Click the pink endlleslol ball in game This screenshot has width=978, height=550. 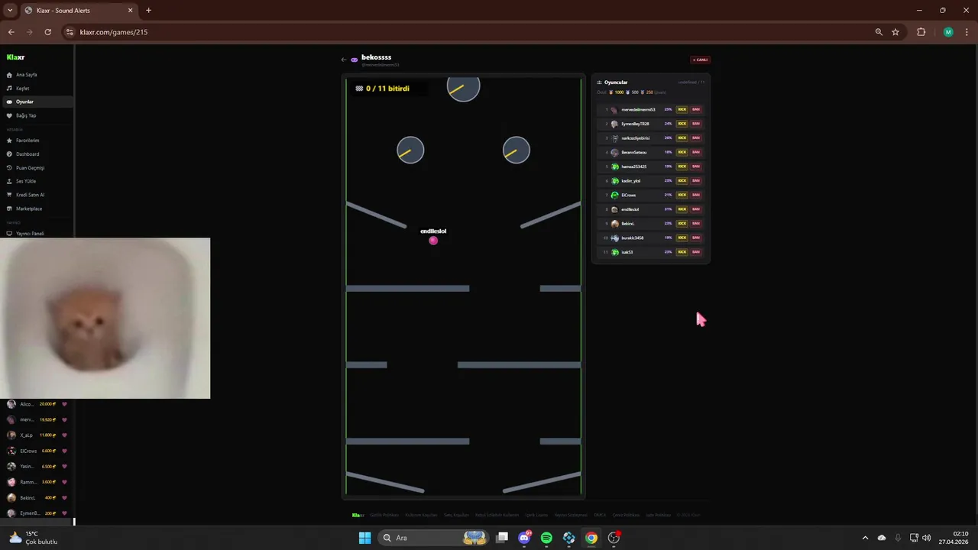433,241
